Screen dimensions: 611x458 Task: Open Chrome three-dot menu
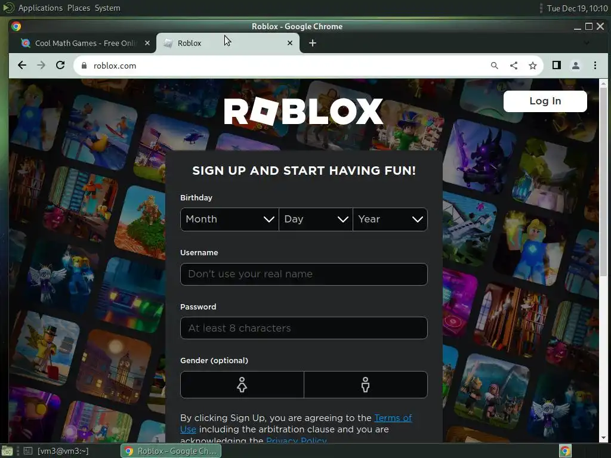[x=595, y=66]
